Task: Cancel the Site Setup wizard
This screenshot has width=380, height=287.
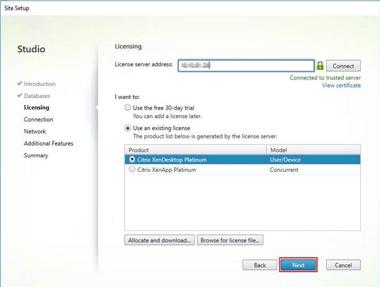Action: [343, 265]
